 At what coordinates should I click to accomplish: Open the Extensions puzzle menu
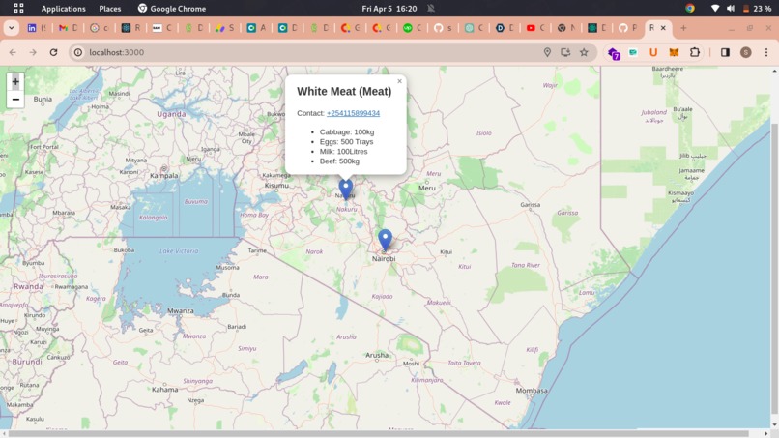[x=695, y=52]
